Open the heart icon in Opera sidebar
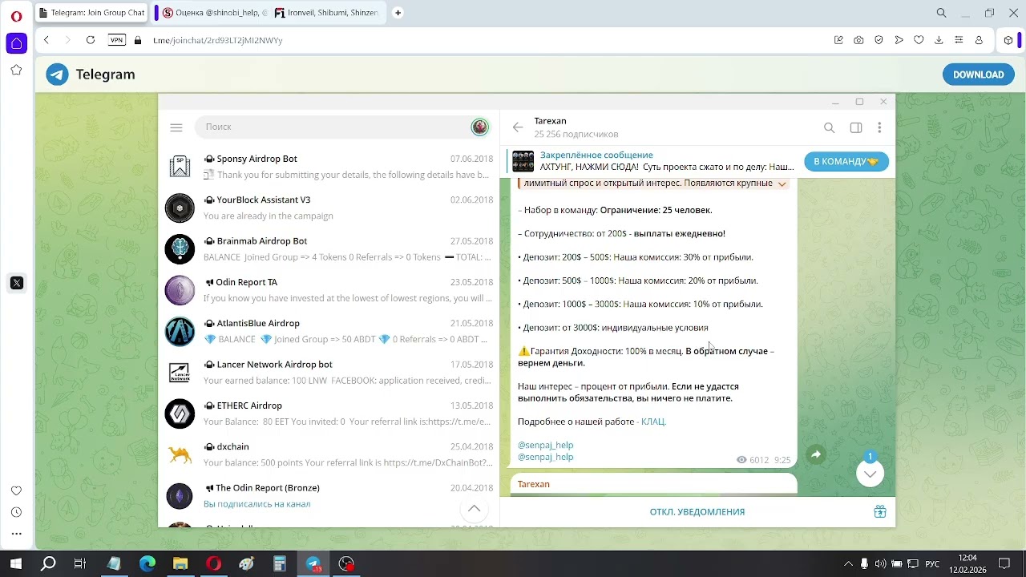Viewport: 1026px width, 577px height. click(16, 490)
